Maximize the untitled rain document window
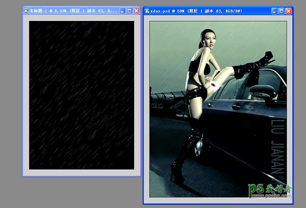The width and height of the screenshot is (306, 208). (129, 10)
